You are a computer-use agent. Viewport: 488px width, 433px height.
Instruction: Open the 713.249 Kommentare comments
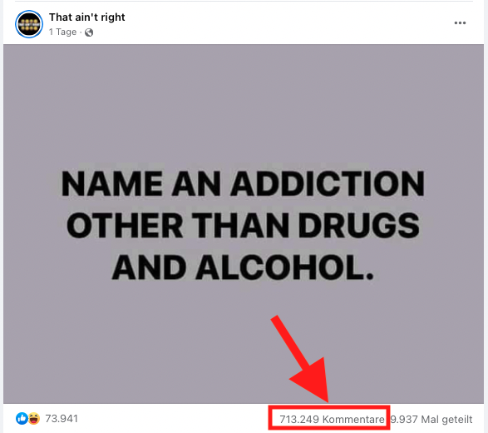tap(332, 419)
